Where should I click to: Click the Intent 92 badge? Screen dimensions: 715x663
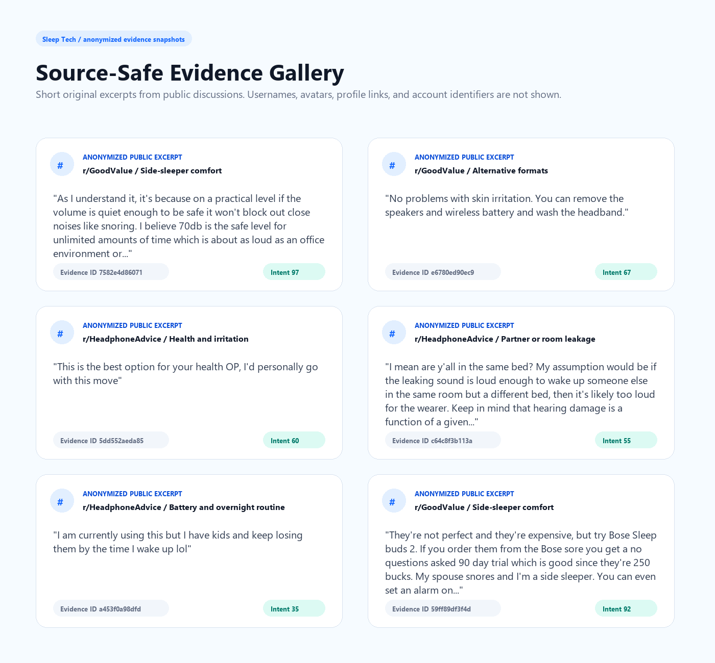[626, 608]
